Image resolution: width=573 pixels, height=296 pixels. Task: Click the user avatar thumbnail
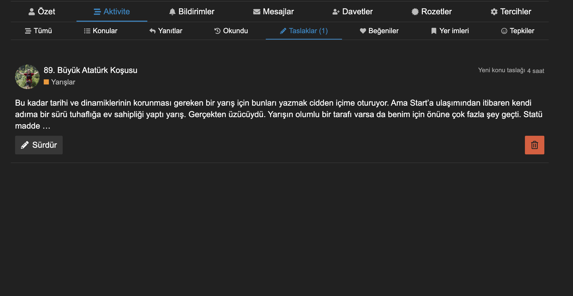click(27, 77)
